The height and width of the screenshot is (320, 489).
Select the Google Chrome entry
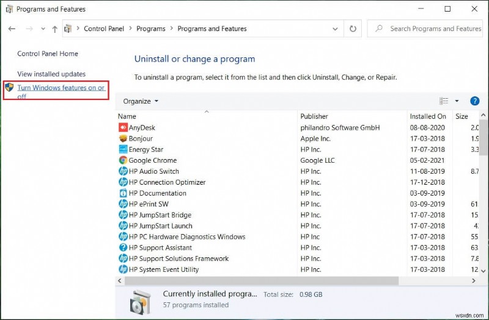click(153, 160)
